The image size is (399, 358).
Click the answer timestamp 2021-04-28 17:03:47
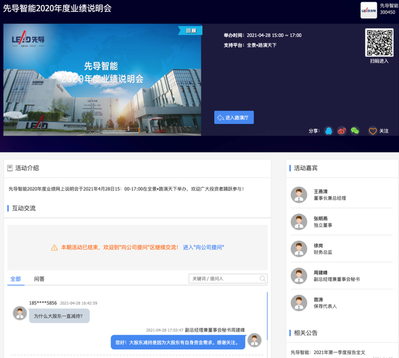164,330
